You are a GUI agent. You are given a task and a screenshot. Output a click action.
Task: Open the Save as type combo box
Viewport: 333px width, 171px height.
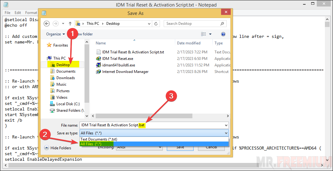[154, 133]
